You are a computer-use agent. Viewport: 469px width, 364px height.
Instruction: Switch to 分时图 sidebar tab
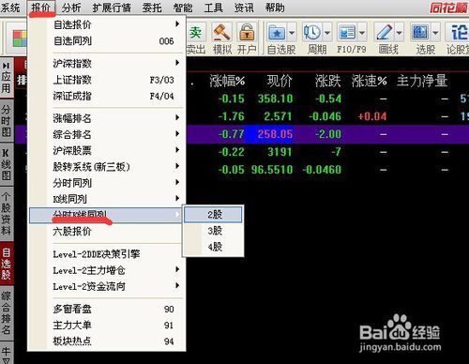coord(7,121)
